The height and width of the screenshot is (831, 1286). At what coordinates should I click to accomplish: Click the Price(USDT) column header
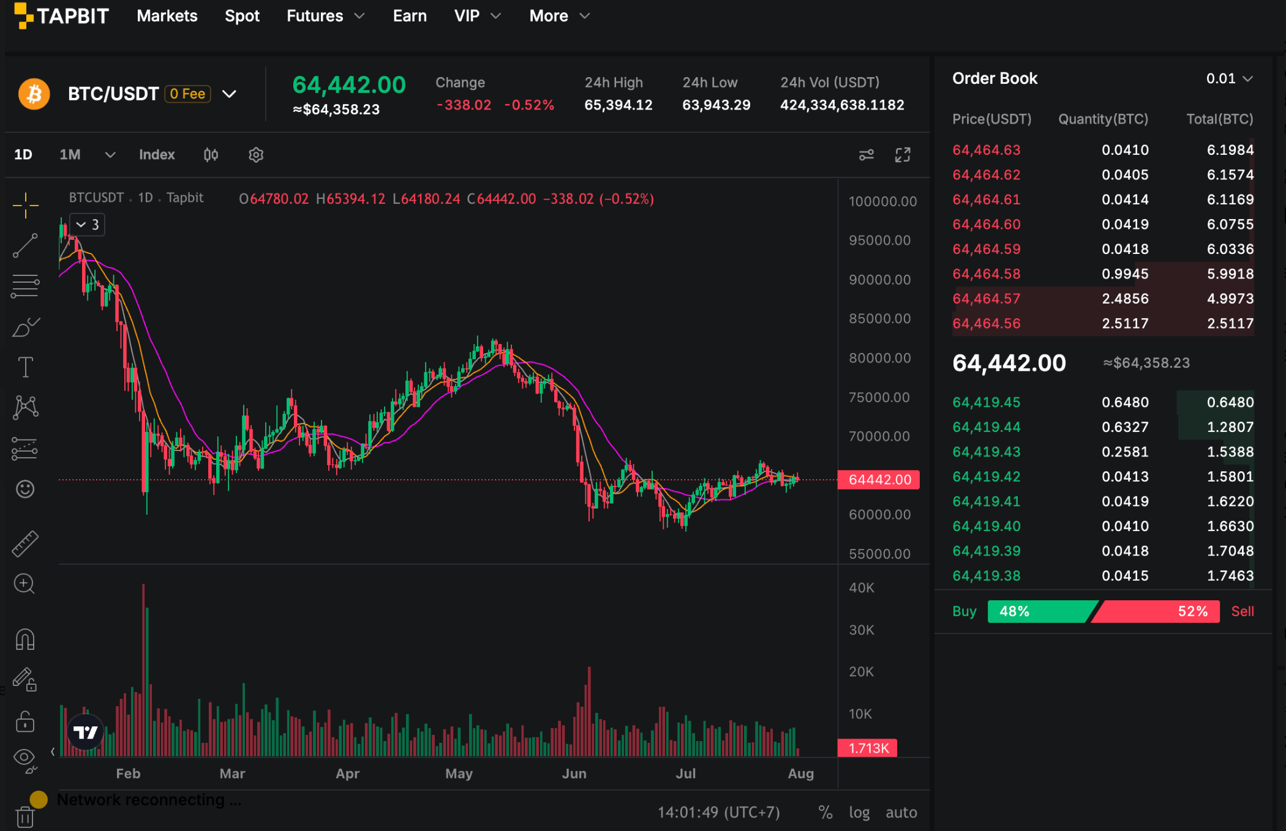click(991, 119)
